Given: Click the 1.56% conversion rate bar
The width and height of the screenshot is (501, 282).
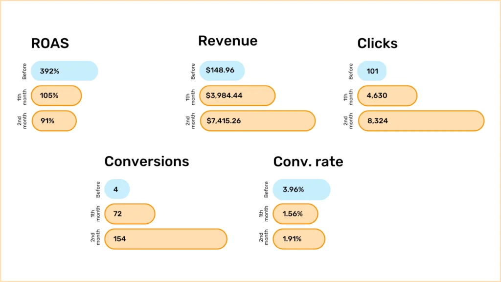Looking at the screenshot, I should [295, 214].
